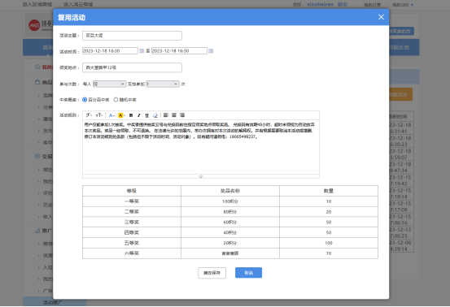Open the text color picker in editor toolbar
The width and height of the screenshot is (450, 307).
111,115
